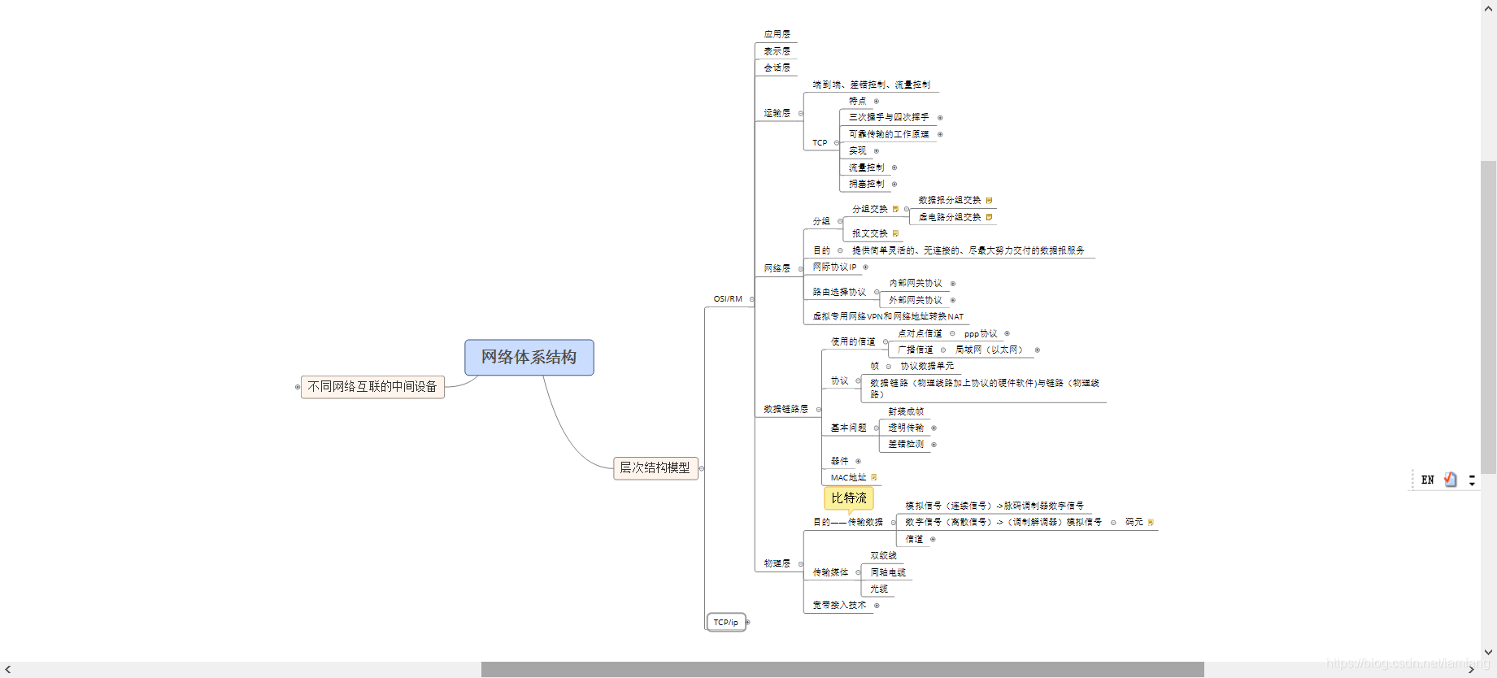Collapse the 网络层 branch
The image size is (1497, 678).
(800, 268)
